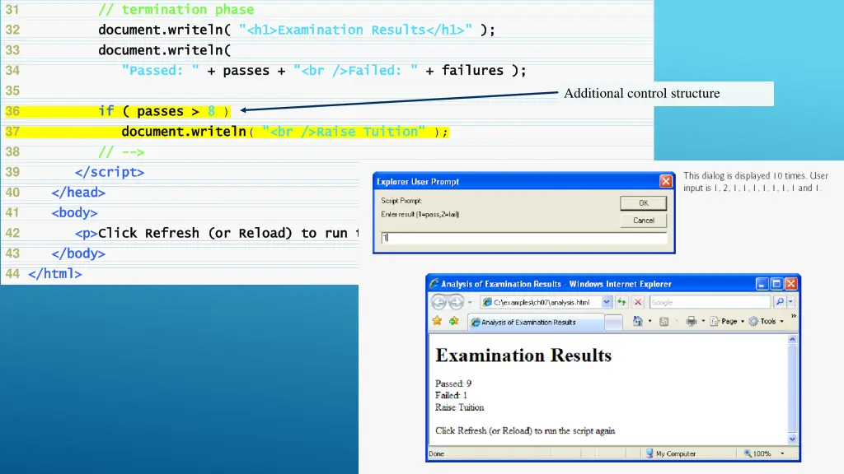The image size is (844, 474).
Task: Minimize the Internet Explorer window
Action: pyautogui.click(x=762, y=284)
